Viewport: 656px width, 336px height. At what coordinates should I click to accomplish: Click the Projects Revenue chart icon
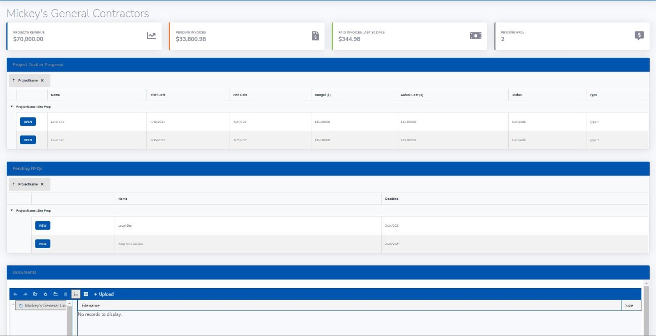click(151, 36)
